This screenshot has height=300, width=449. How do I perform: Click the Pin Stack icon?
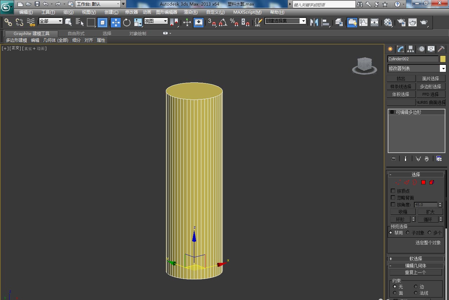tap(393, 159)
